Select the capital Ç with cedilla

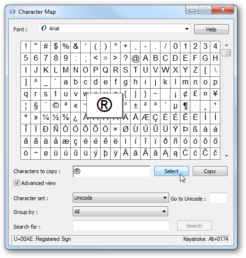[x=155, y=118]
